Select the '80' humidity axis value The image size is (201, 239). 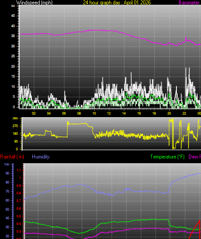coord(7,182)
